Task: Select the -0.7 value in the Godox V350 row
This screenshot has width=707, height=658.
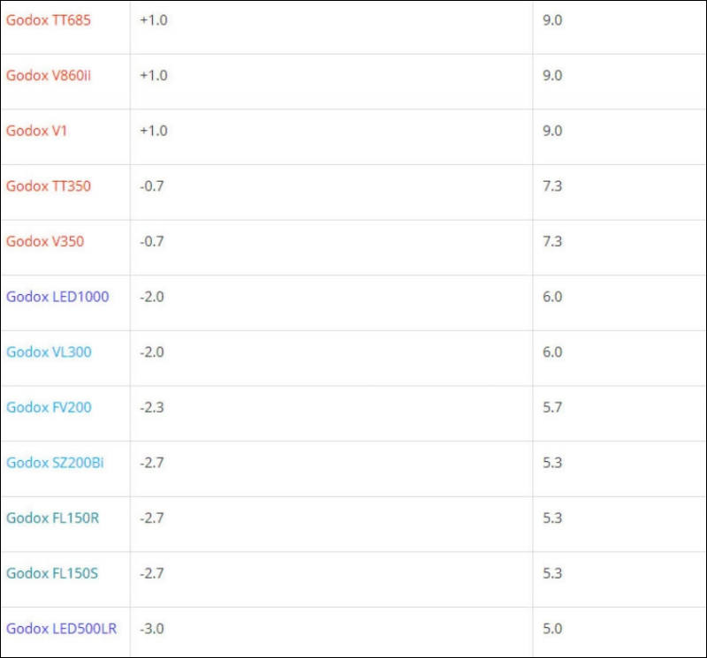Action: 152,242
